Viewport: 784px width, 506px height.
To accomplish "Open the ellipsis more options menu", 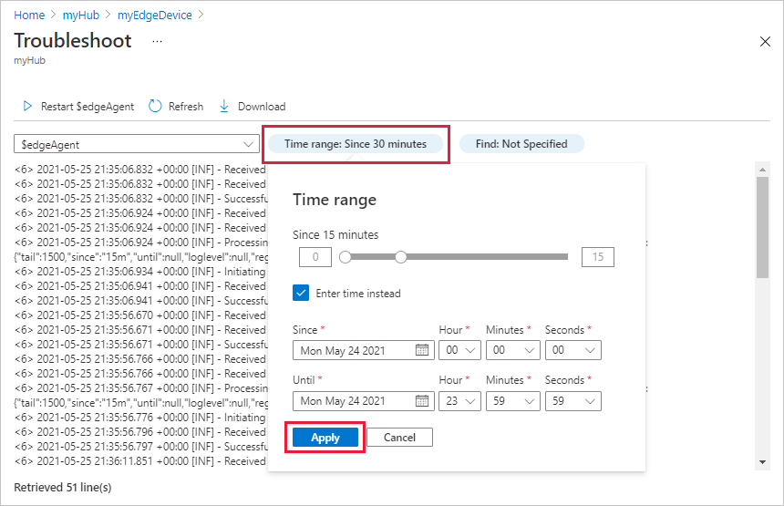I will pyautogui.click(x=157, y=42).
